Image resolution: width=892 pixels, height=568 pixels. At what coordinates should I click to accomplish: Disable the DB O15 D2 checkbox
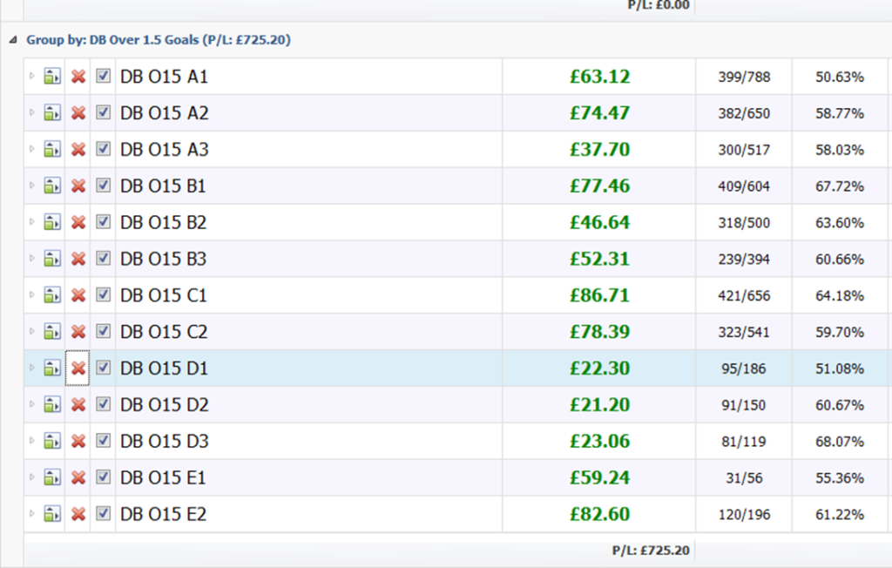(104, 405)
